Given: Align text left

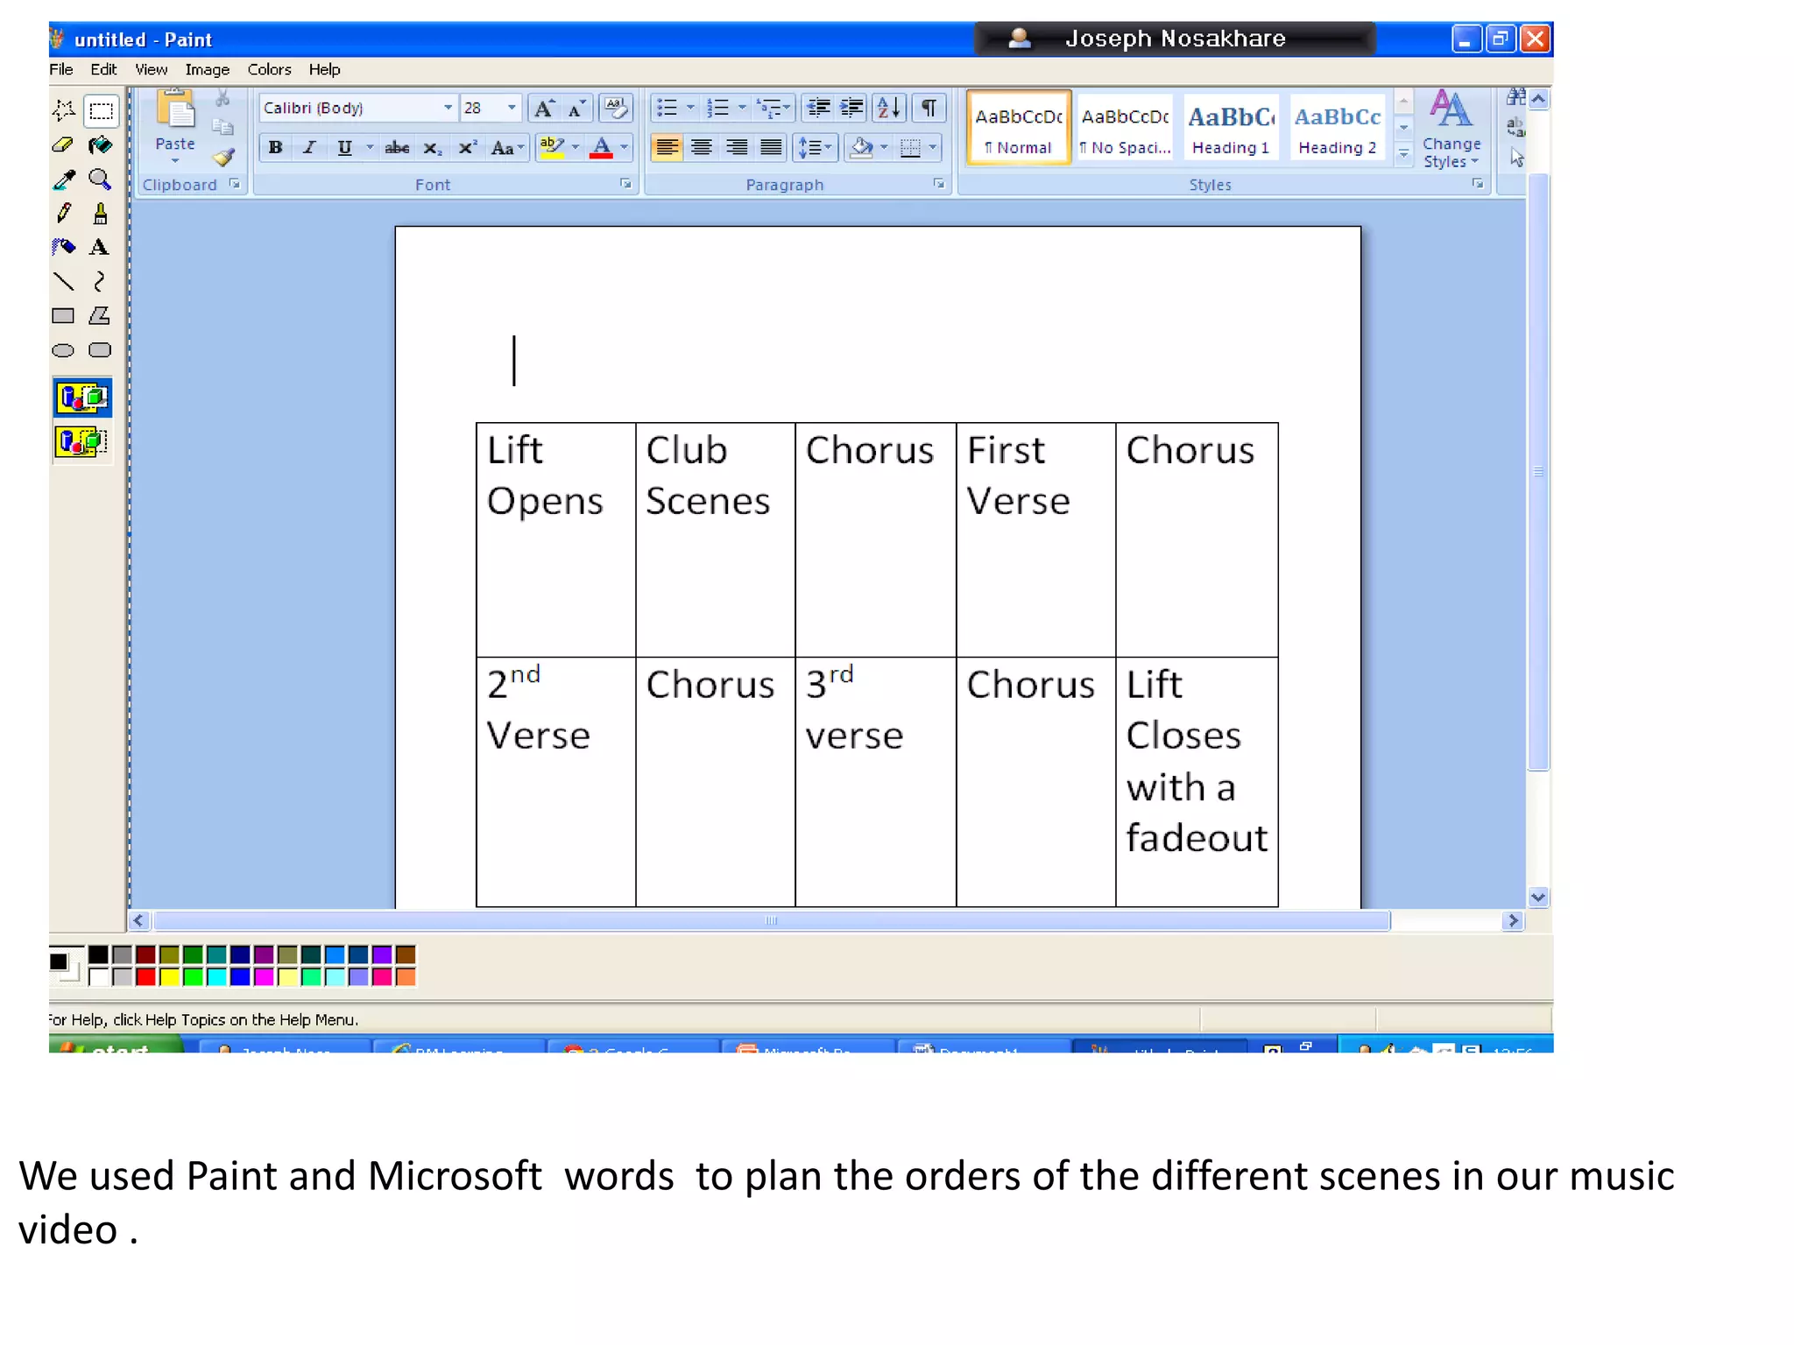Looking at the screenshot, I should click(667, 148).
